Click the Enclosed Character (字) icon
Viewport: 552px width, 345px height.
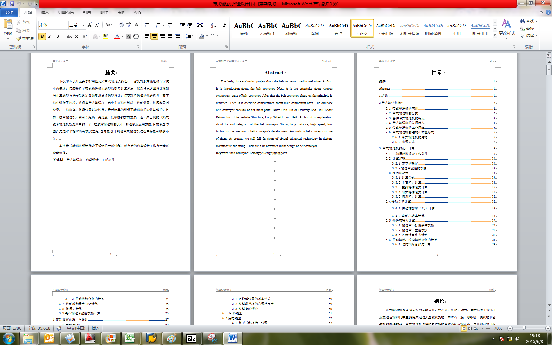click(x=136, y=36)
